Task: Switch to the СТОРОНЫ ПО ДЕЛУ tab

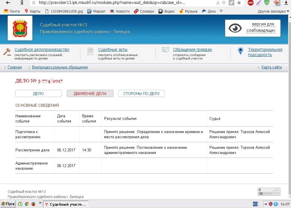Action: click(x=141, y=94)
